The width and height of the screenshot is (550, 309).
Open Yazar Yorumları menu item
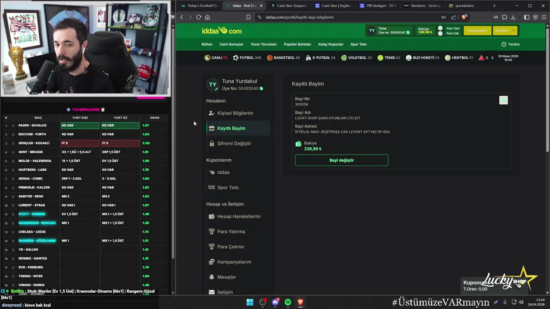click(x=264, y=44)
